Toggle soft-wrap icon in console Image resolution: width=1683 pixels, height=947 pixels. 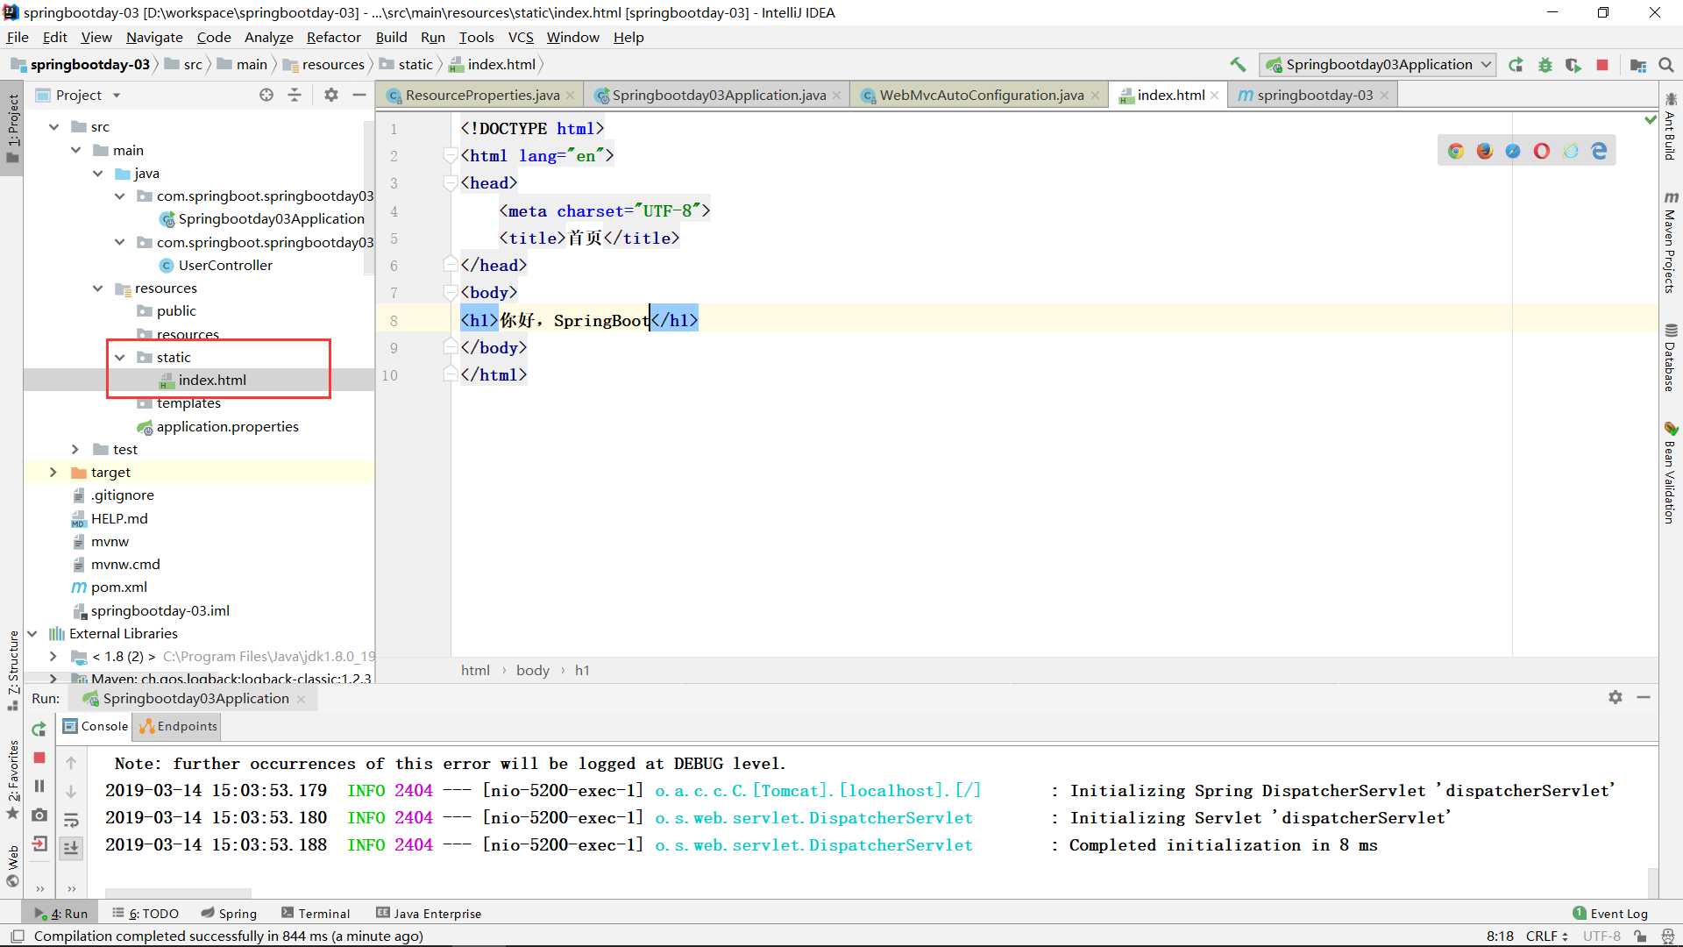tap(71, 820)
